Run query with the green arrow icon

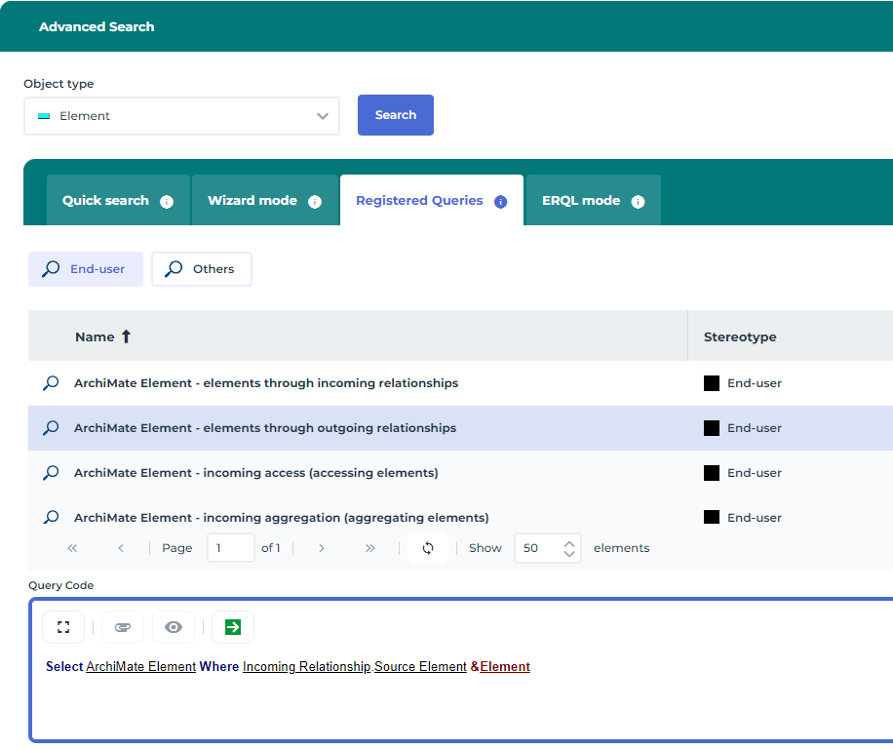232,627
